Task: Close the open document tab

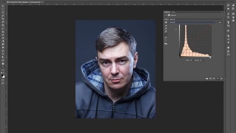Action: point(43,2)
